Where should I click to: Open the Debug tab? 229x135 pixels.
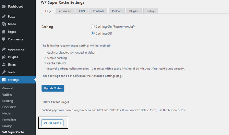click(x=151, y=11)
